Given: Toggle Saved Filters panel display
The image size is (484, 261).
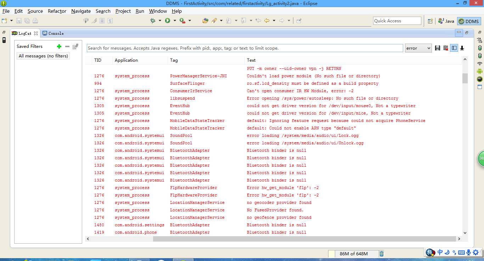Looking at the screenshot, I should [x=454, y=48].
